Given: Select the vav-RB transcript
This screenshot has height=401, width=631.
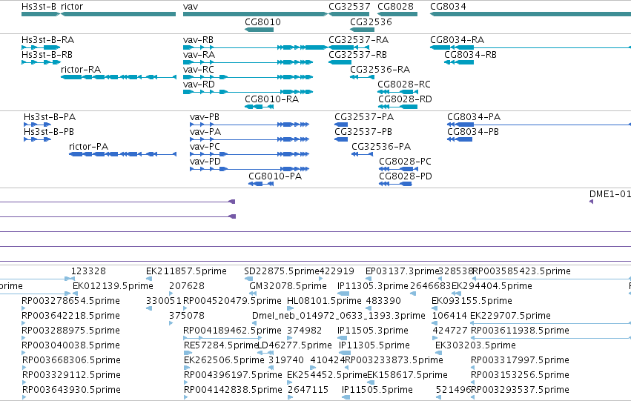Looking at the screenshot, I should (x=255, y=47).
